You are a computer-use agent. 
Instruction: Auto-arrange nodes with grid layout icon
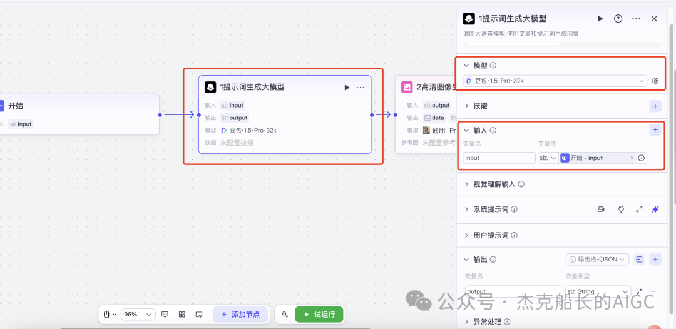click(182, 315)
